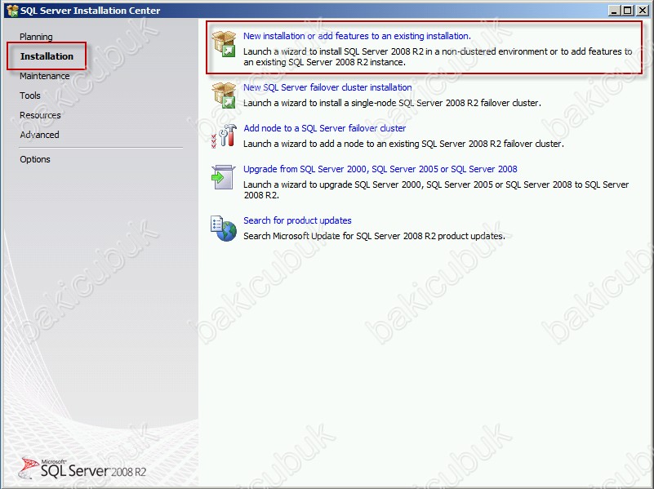Select the Installation section
This screenshot has width=654, height=489.
click(47, 56)
